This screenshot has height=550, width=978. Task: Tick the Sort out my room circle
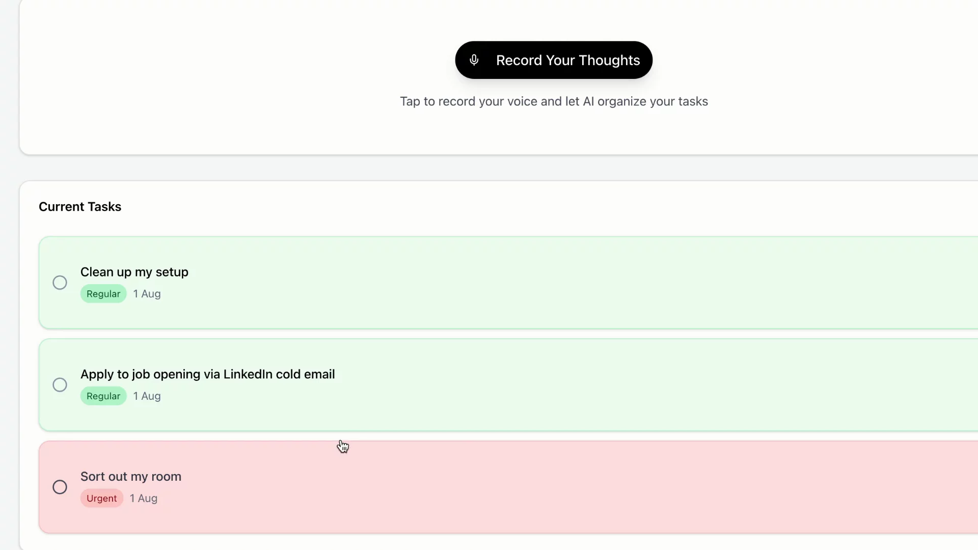(x=60, y=487)
